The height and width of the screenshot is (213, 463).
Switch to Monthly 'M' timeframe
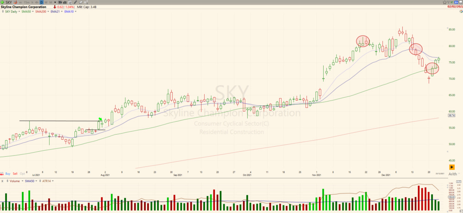(x=51, y=2)
